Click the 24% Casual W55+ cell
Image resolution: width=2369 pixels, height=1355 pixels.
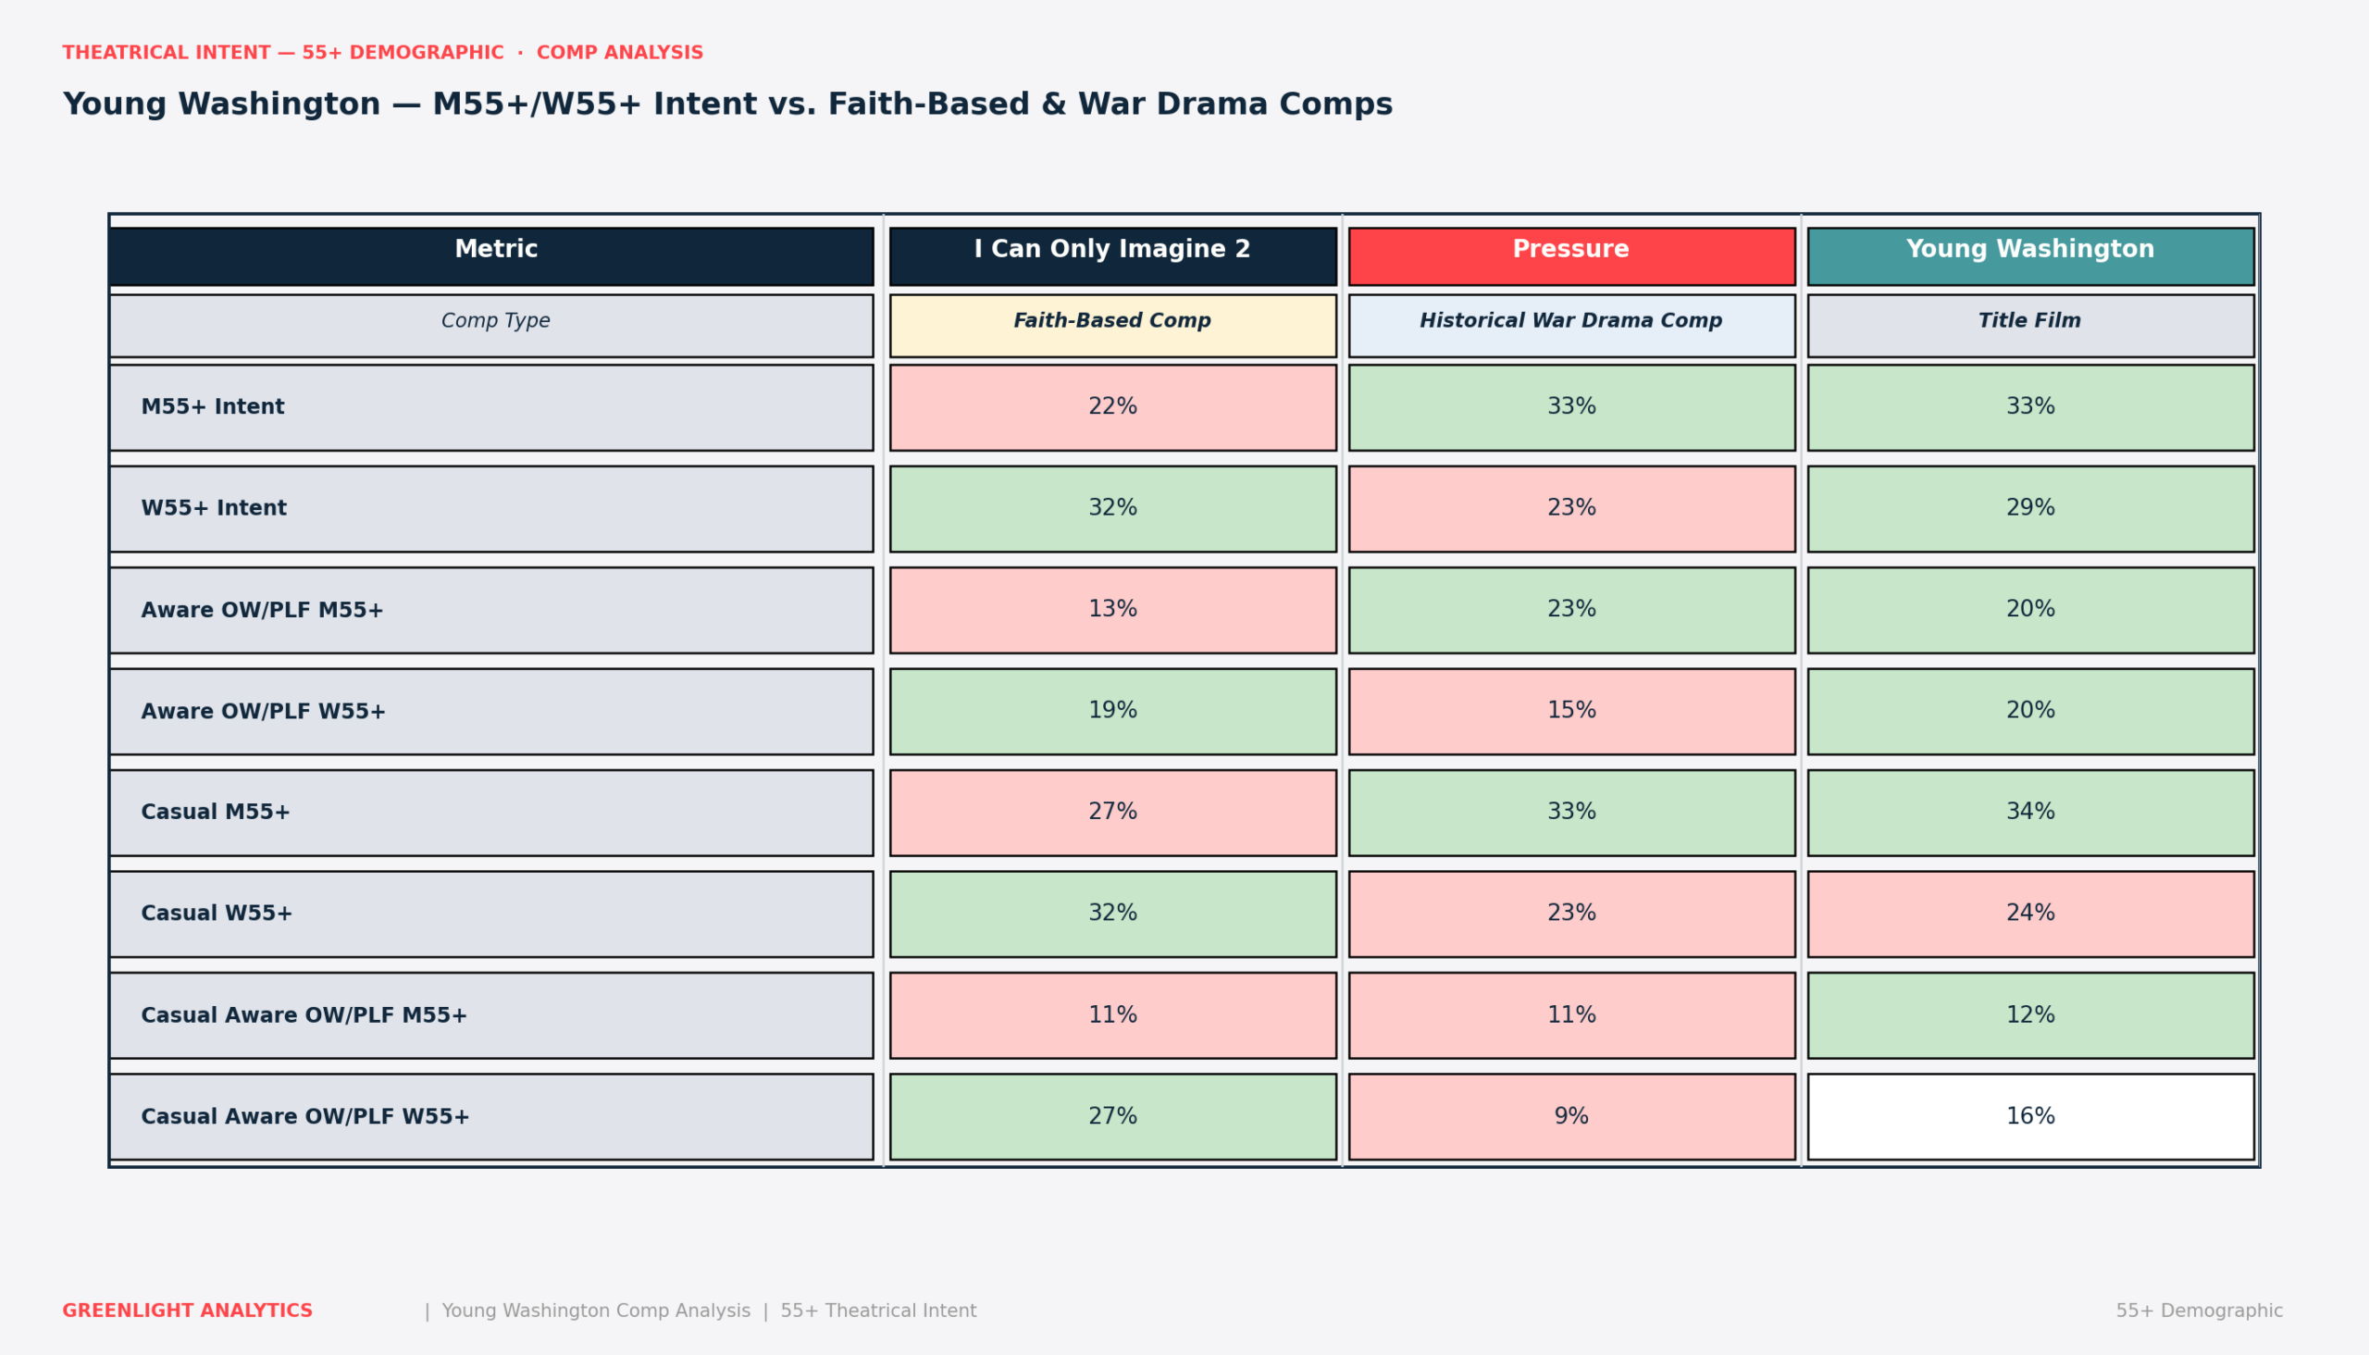point(2030,914)
